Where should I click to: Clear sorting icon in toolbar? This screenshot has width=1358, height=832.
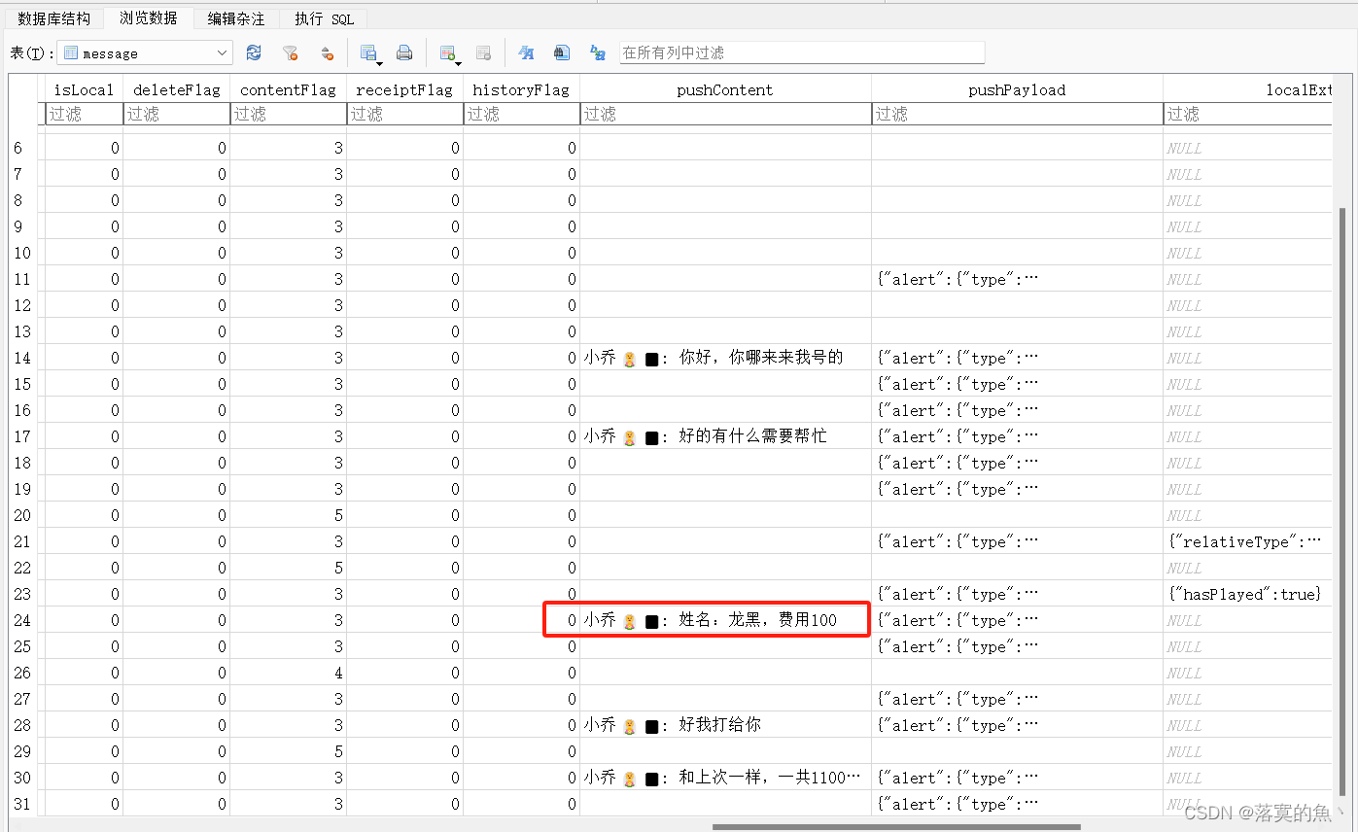pos(327,52)
